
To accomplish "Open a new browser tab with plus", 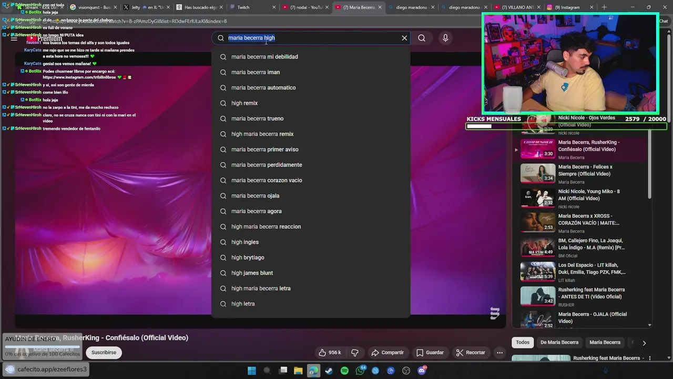I will point(604,7).
